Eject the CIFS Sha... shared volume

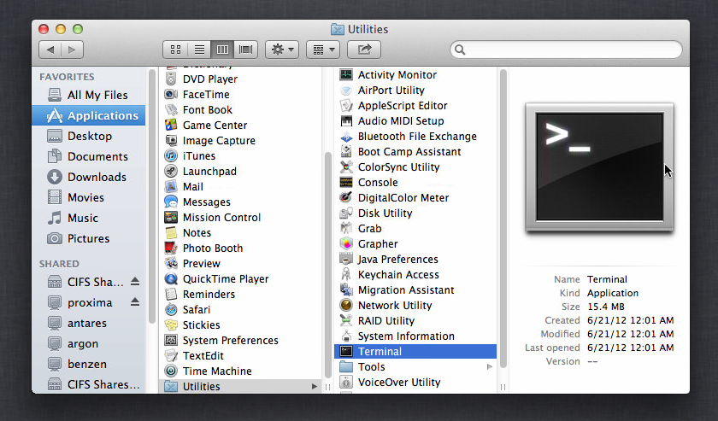click(135, 282)
